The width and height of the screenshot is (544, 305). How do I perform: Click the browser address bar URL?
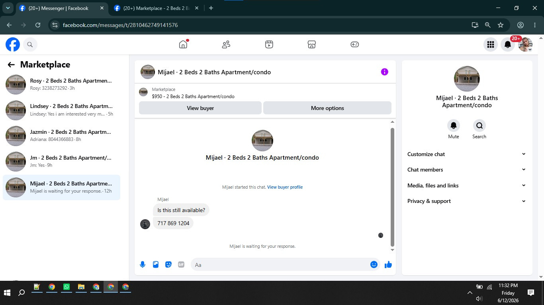(x=120, y=25)
